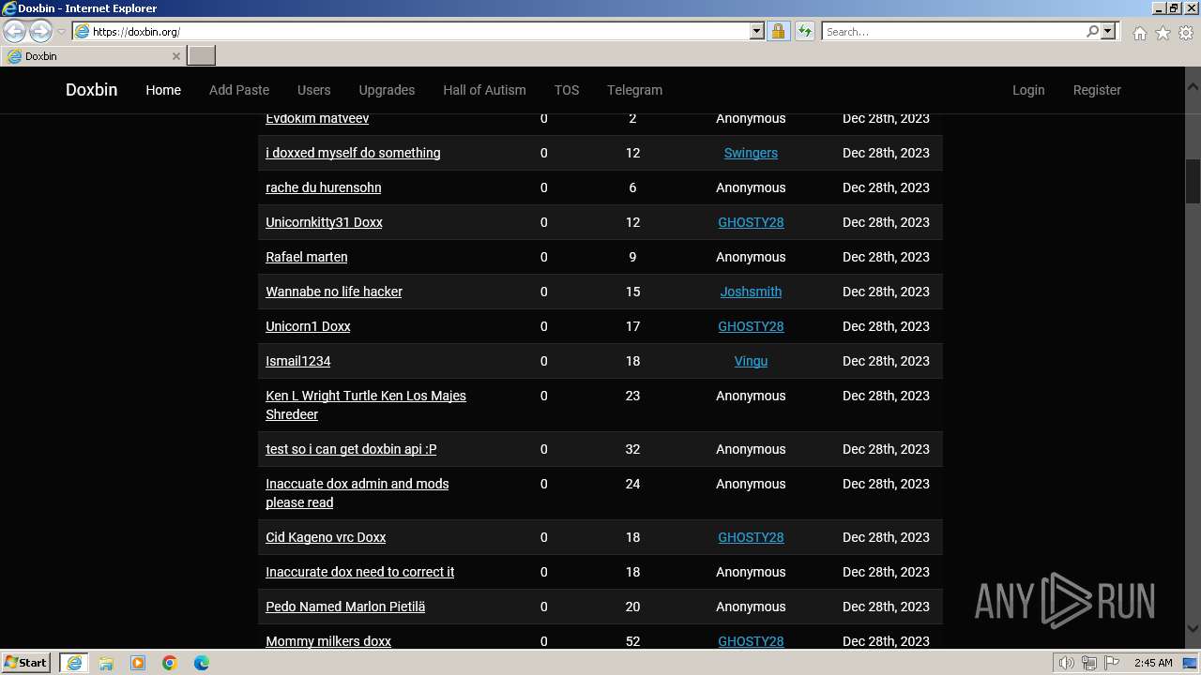Open the Windows Start button
The width and height of the screenshot is (1201, 675).
[x=26, y=663]
